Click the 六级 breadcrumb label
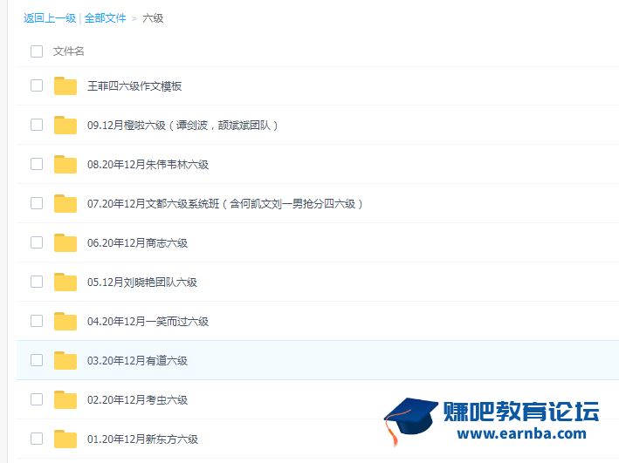The image size is (619, 463). pos(153,18)
